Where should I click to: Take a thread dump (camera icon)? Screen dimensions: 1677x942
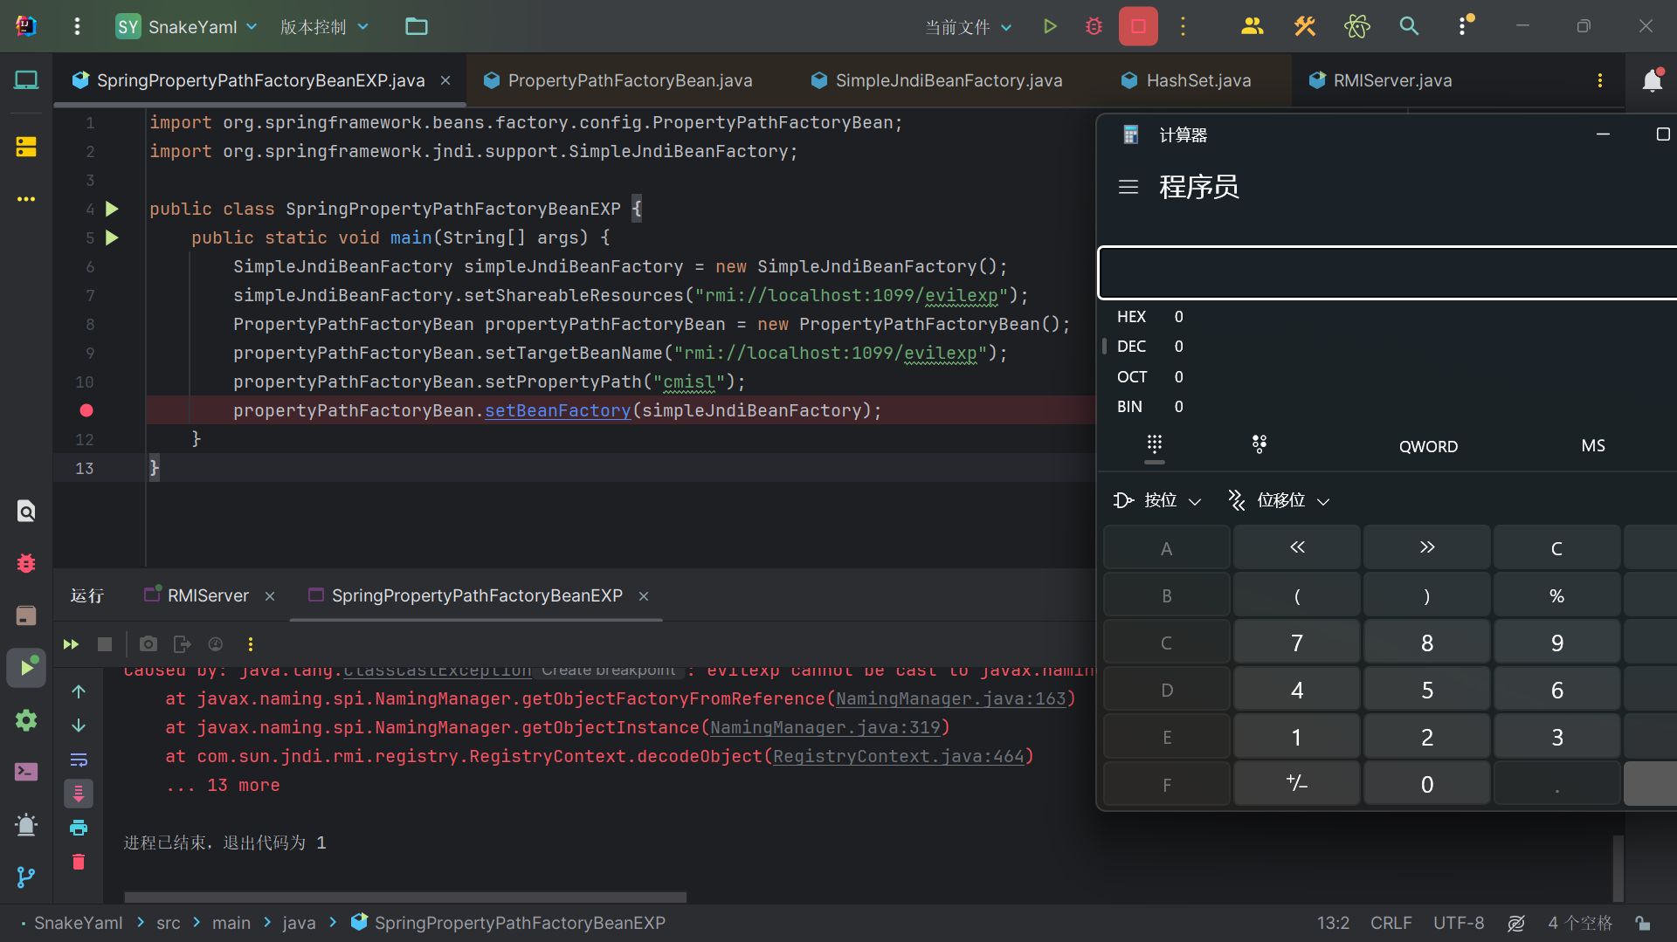[148, 644]
